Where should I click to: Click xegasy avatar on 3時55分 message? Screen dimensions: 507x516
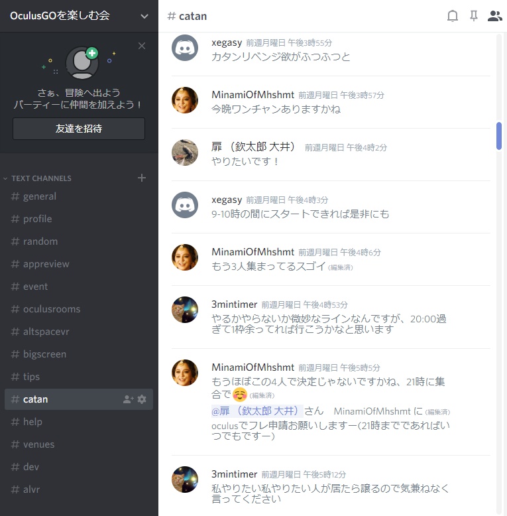click(185, 48)
